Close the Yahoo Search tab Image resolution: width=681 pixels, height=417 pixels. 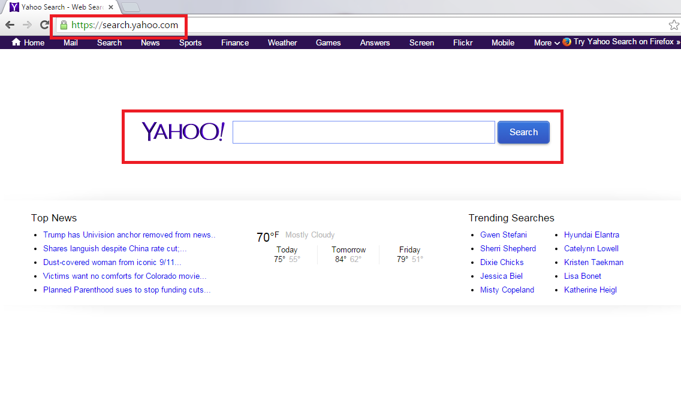click(x=111, y=7)
